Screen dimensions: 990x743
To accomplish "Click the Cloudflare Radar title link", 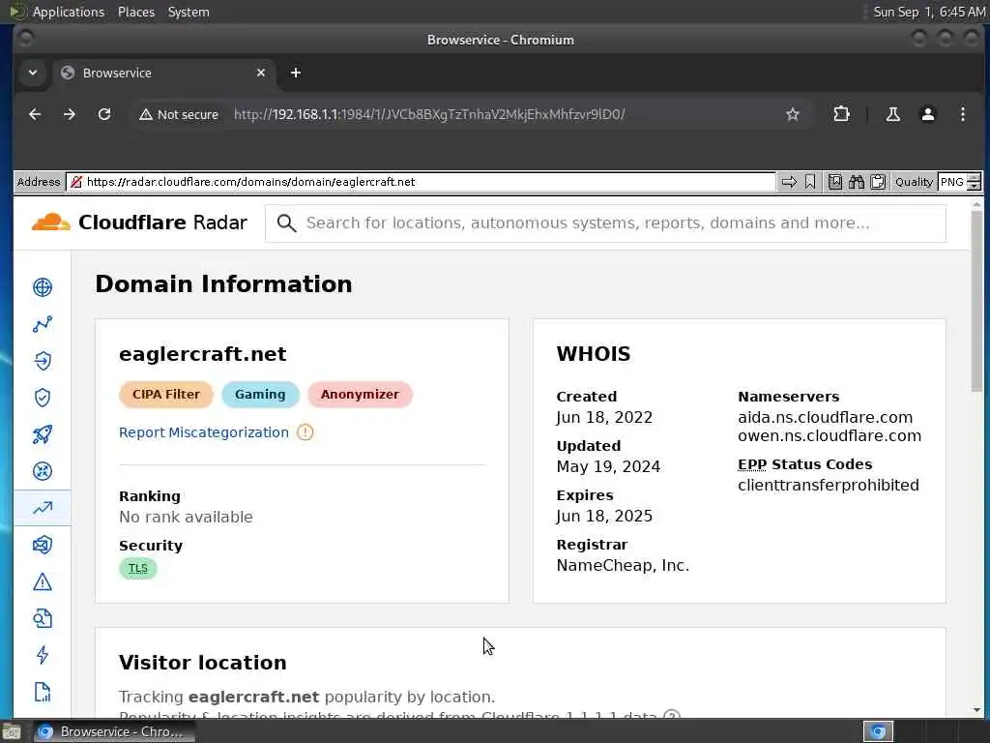I will pos(162,223).
